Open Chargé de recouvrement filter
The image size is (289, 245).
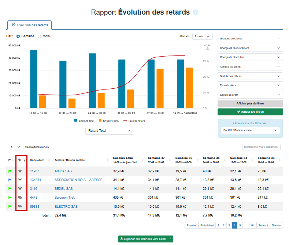(x=250, y=48)
